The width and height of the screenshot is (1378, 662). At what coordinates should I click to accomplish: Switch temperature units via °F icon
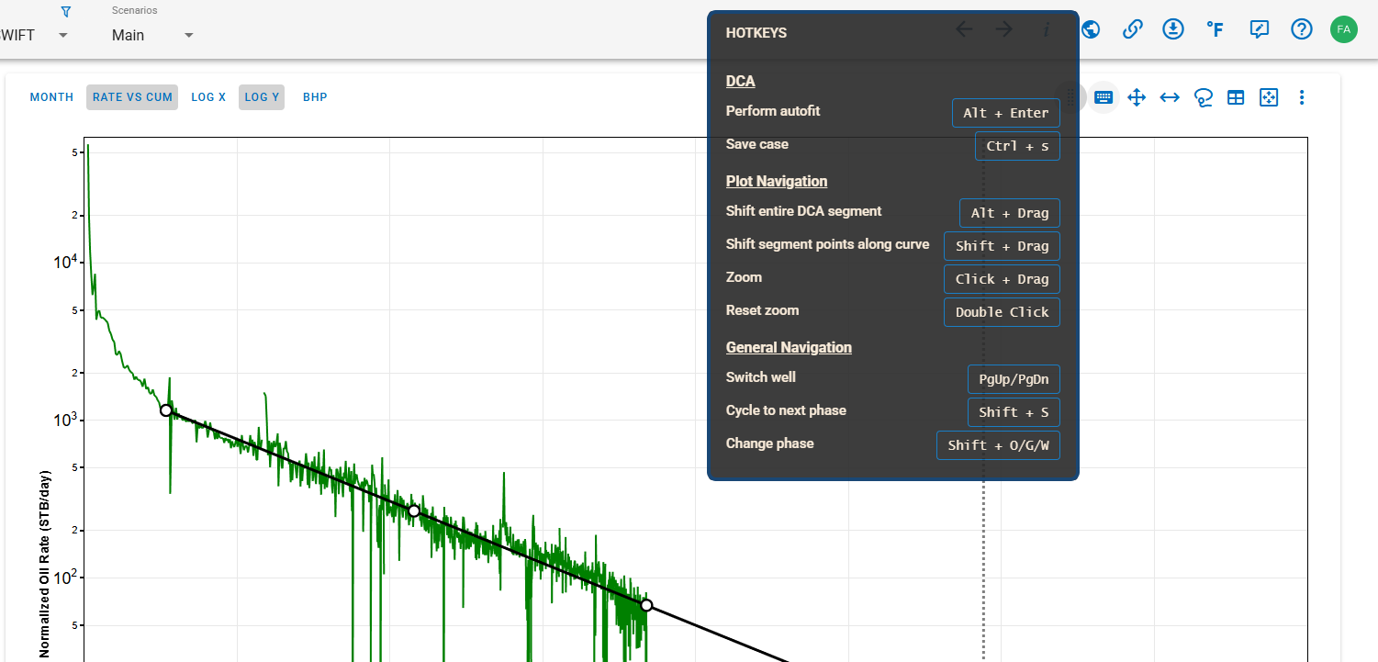coord(1216,29)
